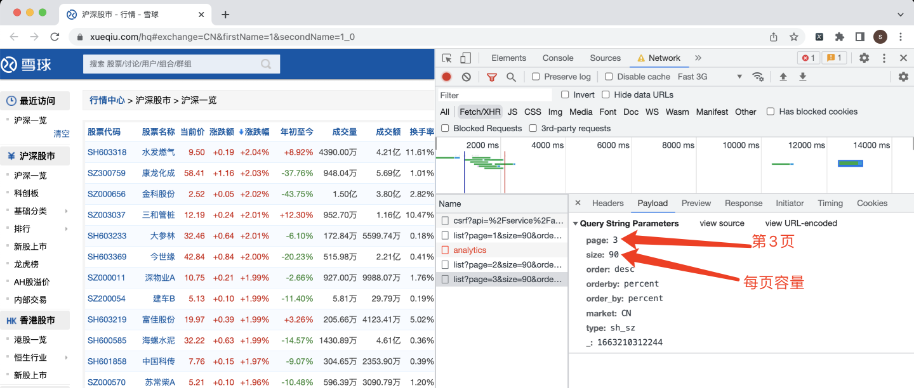Toggle the network filter funnel icon
Image resolution: width=914 pixels, height=388 pixels.
click(x=492, y=77)
